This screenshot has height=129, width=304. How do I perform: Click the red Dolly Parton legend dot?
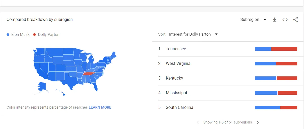(x=34, y=35)
